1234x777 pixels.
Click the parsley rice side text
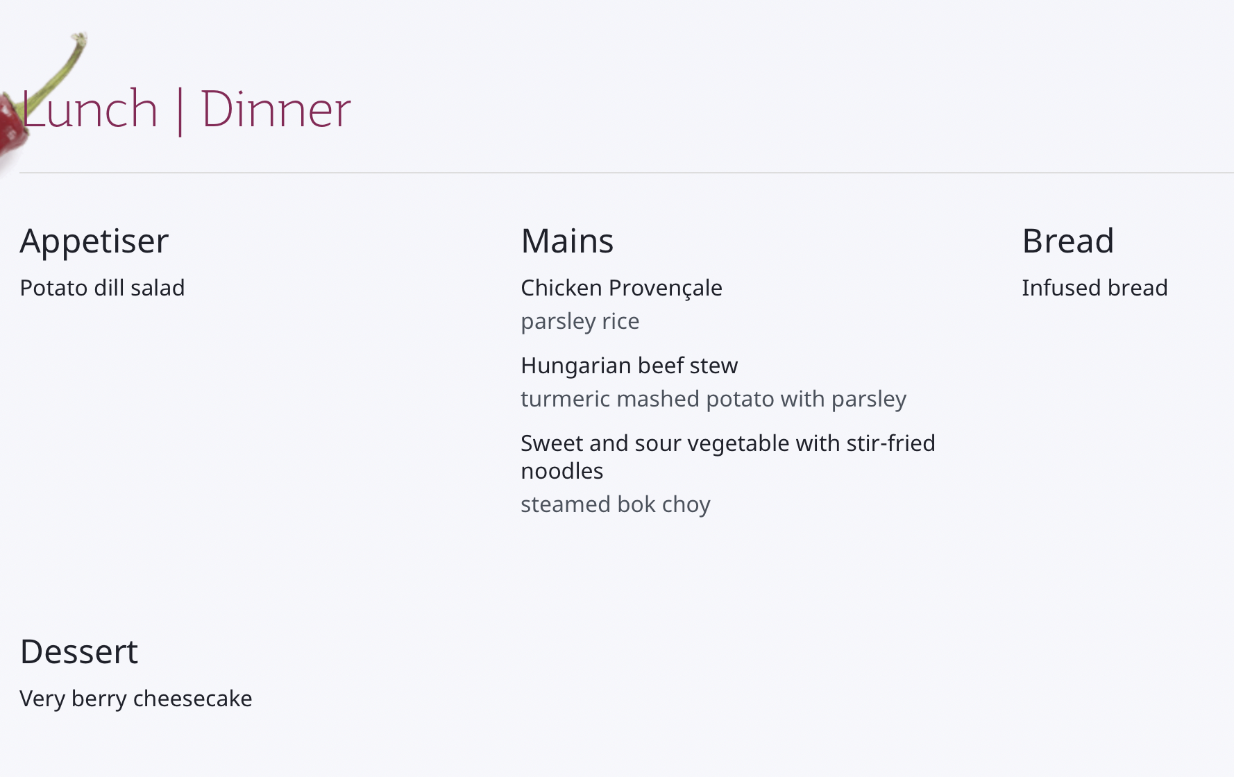(x=580, y=322)
